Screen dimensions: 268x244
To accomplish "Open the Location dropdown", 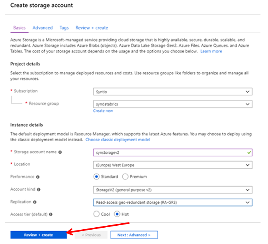I will coord(173,165).
